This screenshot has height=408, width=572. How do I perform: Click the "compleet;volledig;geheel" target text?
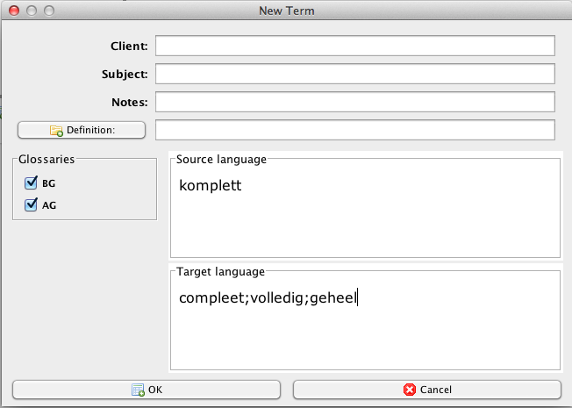pyautogui.click(x=268, y=297)
